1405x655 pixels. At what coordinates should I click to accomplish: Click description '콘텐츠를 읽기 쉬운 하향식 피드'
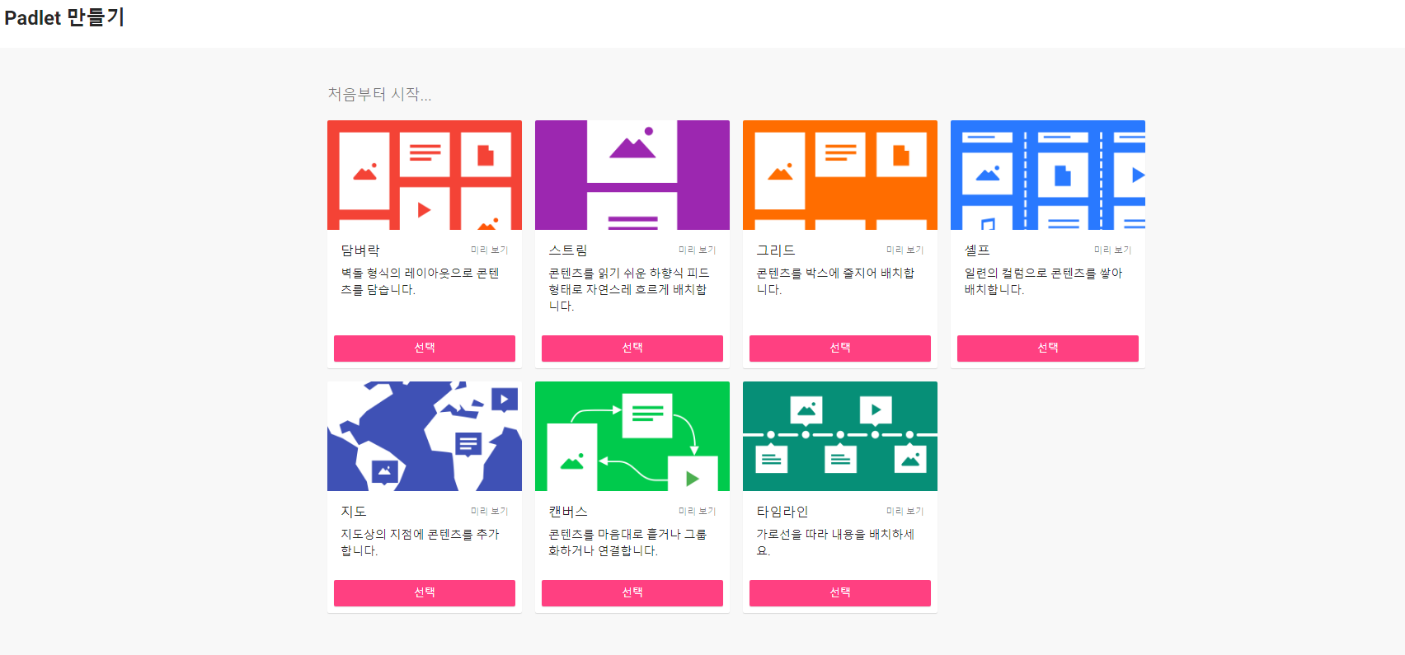pyautogui.click(x=629, y=273)
